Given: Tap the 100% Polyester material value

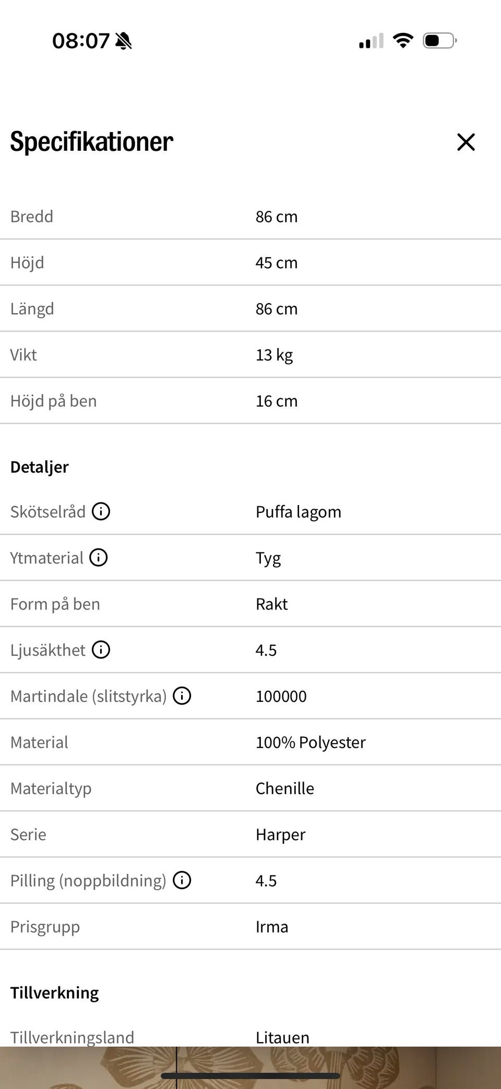Looking at the screenshot, I should coord(311,742).
